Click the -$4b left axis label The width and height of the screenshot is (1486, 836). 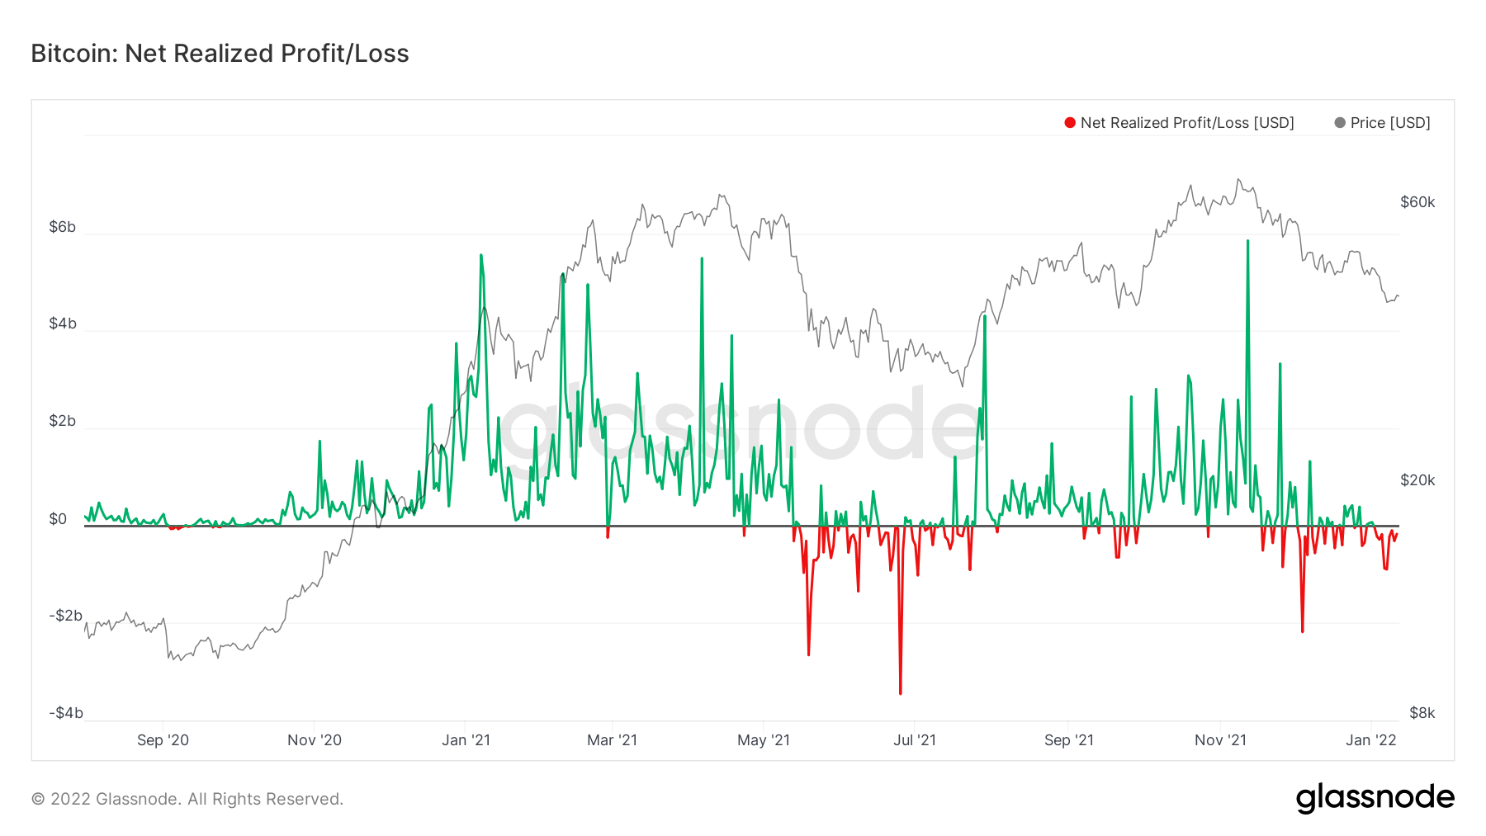(x=66, y=713)
